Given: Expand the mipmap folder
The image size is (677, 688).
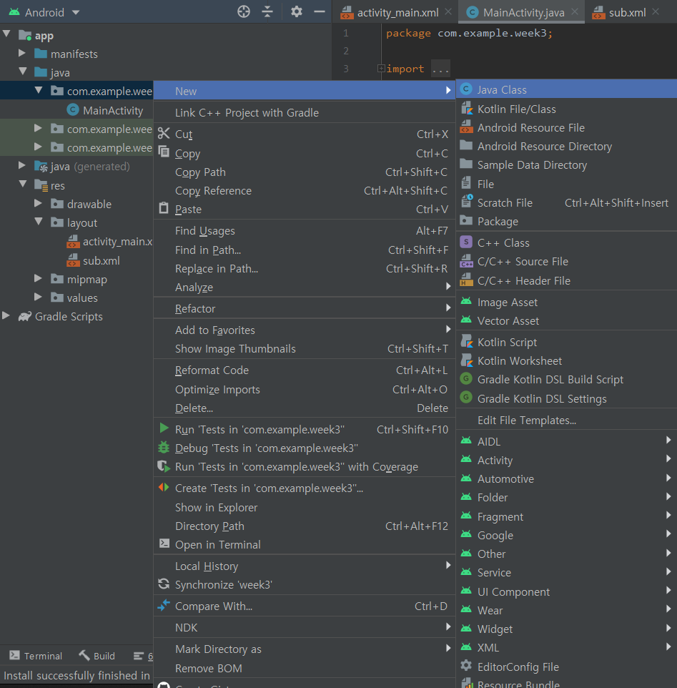Looking at the screenshot, I should point(38,278).
